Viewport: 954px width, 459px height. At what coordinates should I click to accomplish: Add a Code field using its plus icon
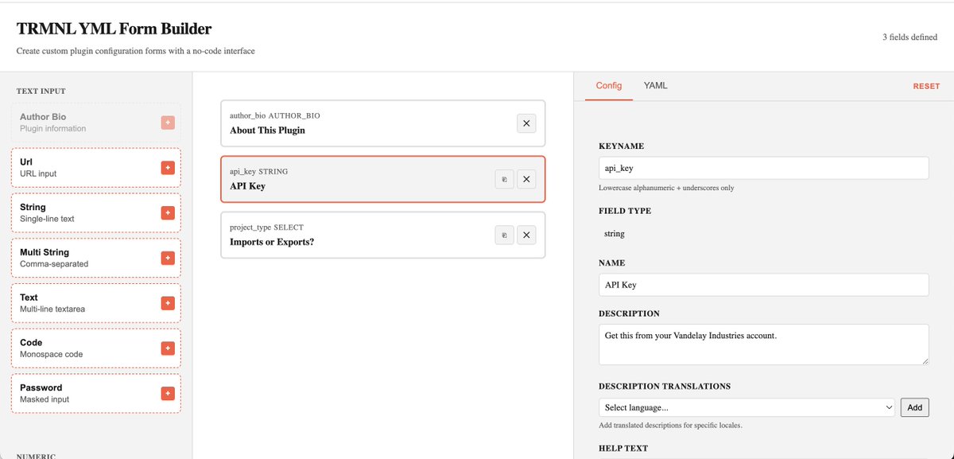click(x=167, y=348)
